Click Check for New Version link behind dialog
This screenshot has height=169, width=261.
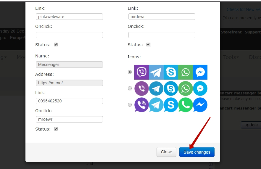coord(244,9)
